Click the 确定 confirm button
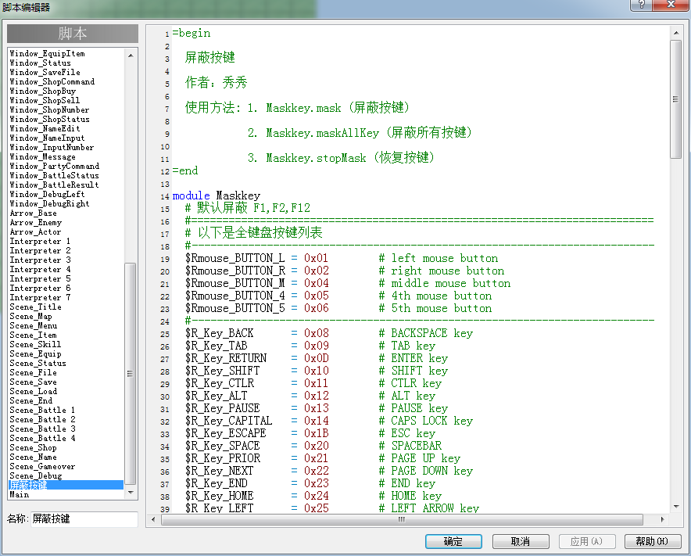Viewport: 691px width, 556px height. tap(453, 541)
